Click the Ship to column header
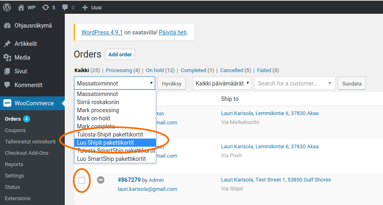This screenshot has height=205, width=383. pyautogui.click(x=230, y=99)
